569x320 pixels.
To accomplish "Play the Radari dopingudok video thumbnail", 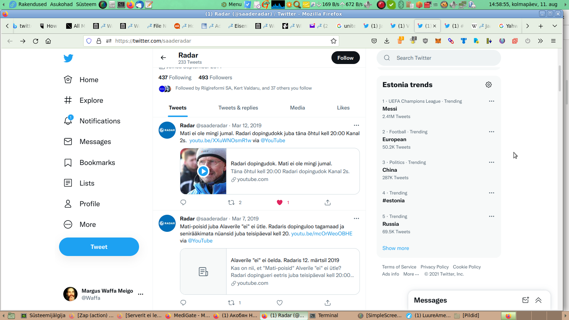I will point(203,171).
